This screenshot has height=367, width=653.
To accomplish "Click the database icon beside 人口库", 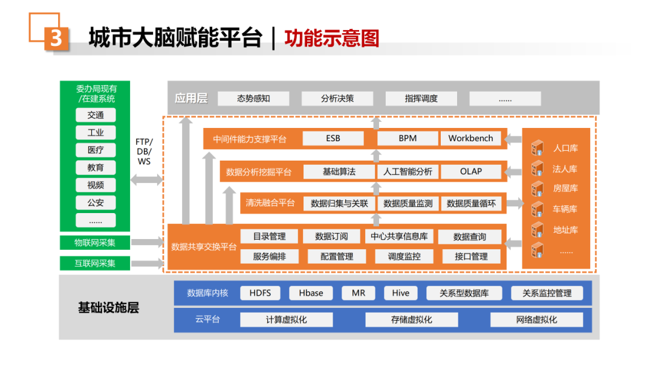I will point(538,147).
